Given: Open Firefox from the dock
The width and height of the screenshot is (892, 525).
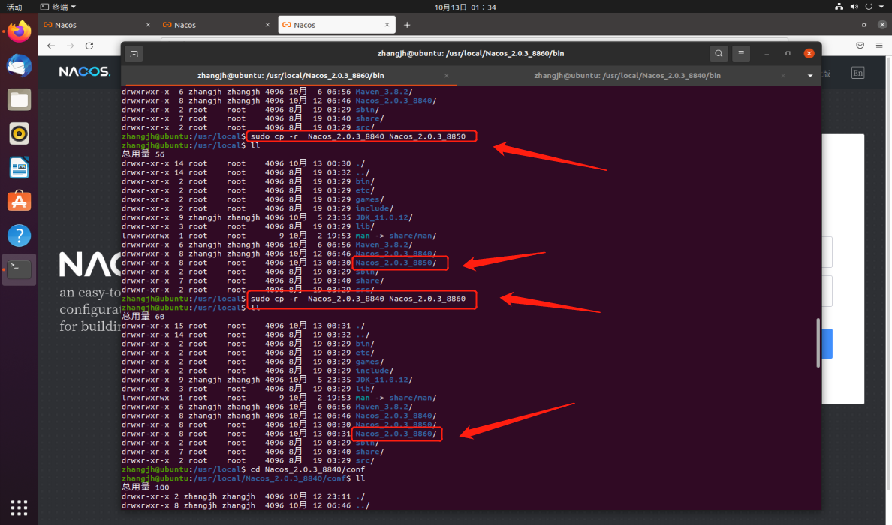Looking at the screenshot, I should (20, 31).
